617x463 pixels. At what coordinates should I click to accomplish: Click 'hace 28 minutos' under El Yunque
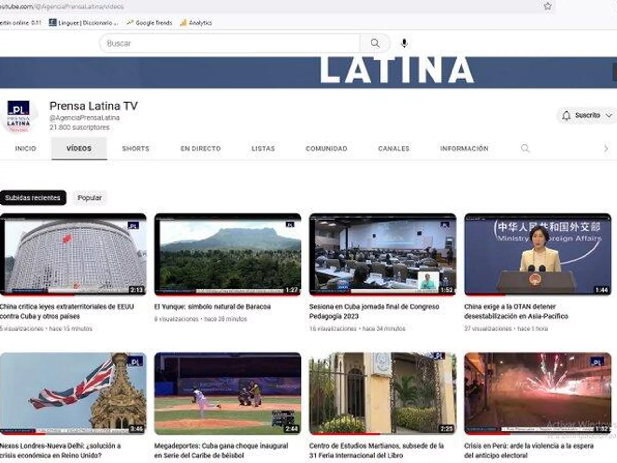pos(226,319)
